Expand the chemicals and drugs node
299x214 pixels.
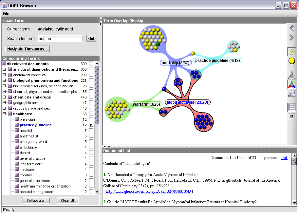(x=4, y=97)
